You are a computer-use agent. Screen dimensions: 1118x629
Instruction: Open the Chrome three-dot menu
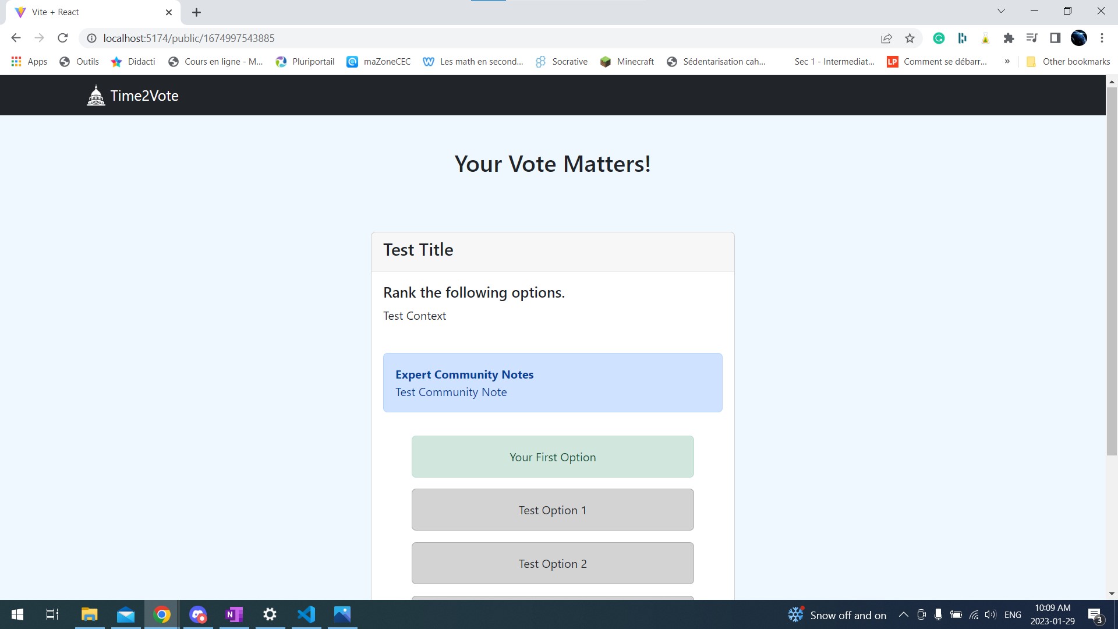(x=1102, y=38)
